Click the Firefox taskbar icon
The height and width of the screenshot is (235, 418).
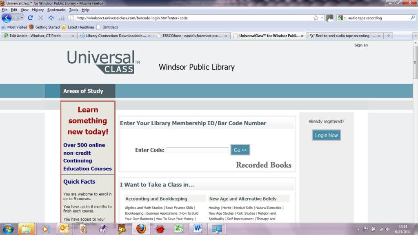coord(141,229)
